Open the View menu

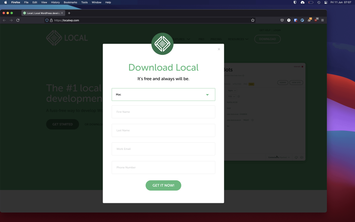(x=44, y=2)
